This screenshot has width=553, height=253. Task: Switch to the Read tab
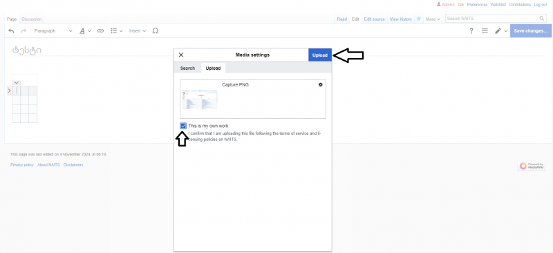(x=341, y=19)
